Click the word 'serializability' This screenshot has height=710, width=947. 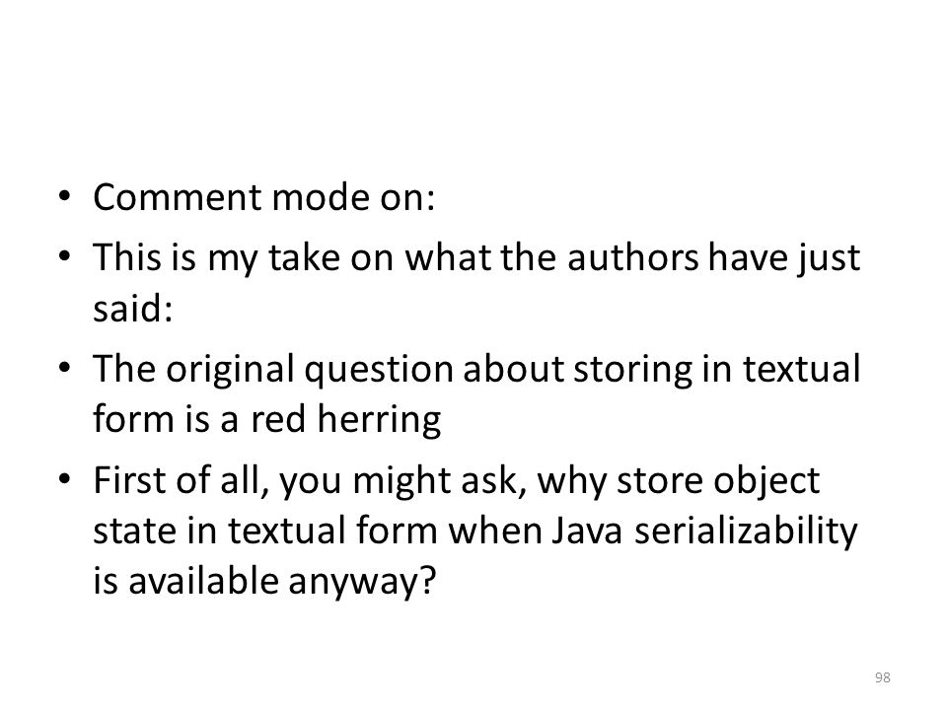coord(746,532)
